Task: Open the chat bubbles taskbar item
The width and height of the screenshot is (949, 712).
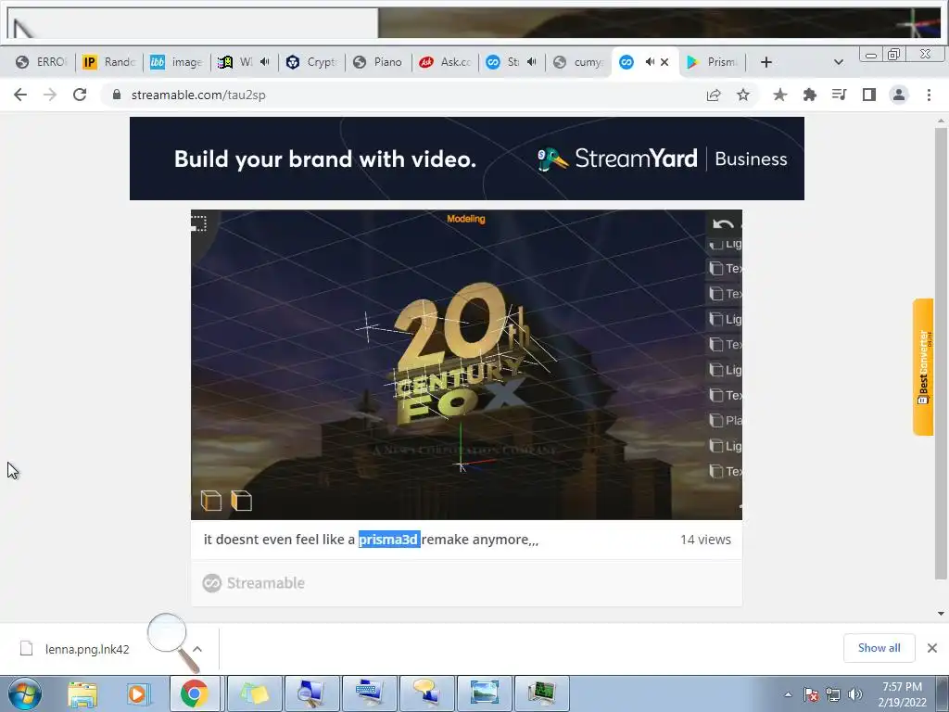Action: [x=426, y=693]
